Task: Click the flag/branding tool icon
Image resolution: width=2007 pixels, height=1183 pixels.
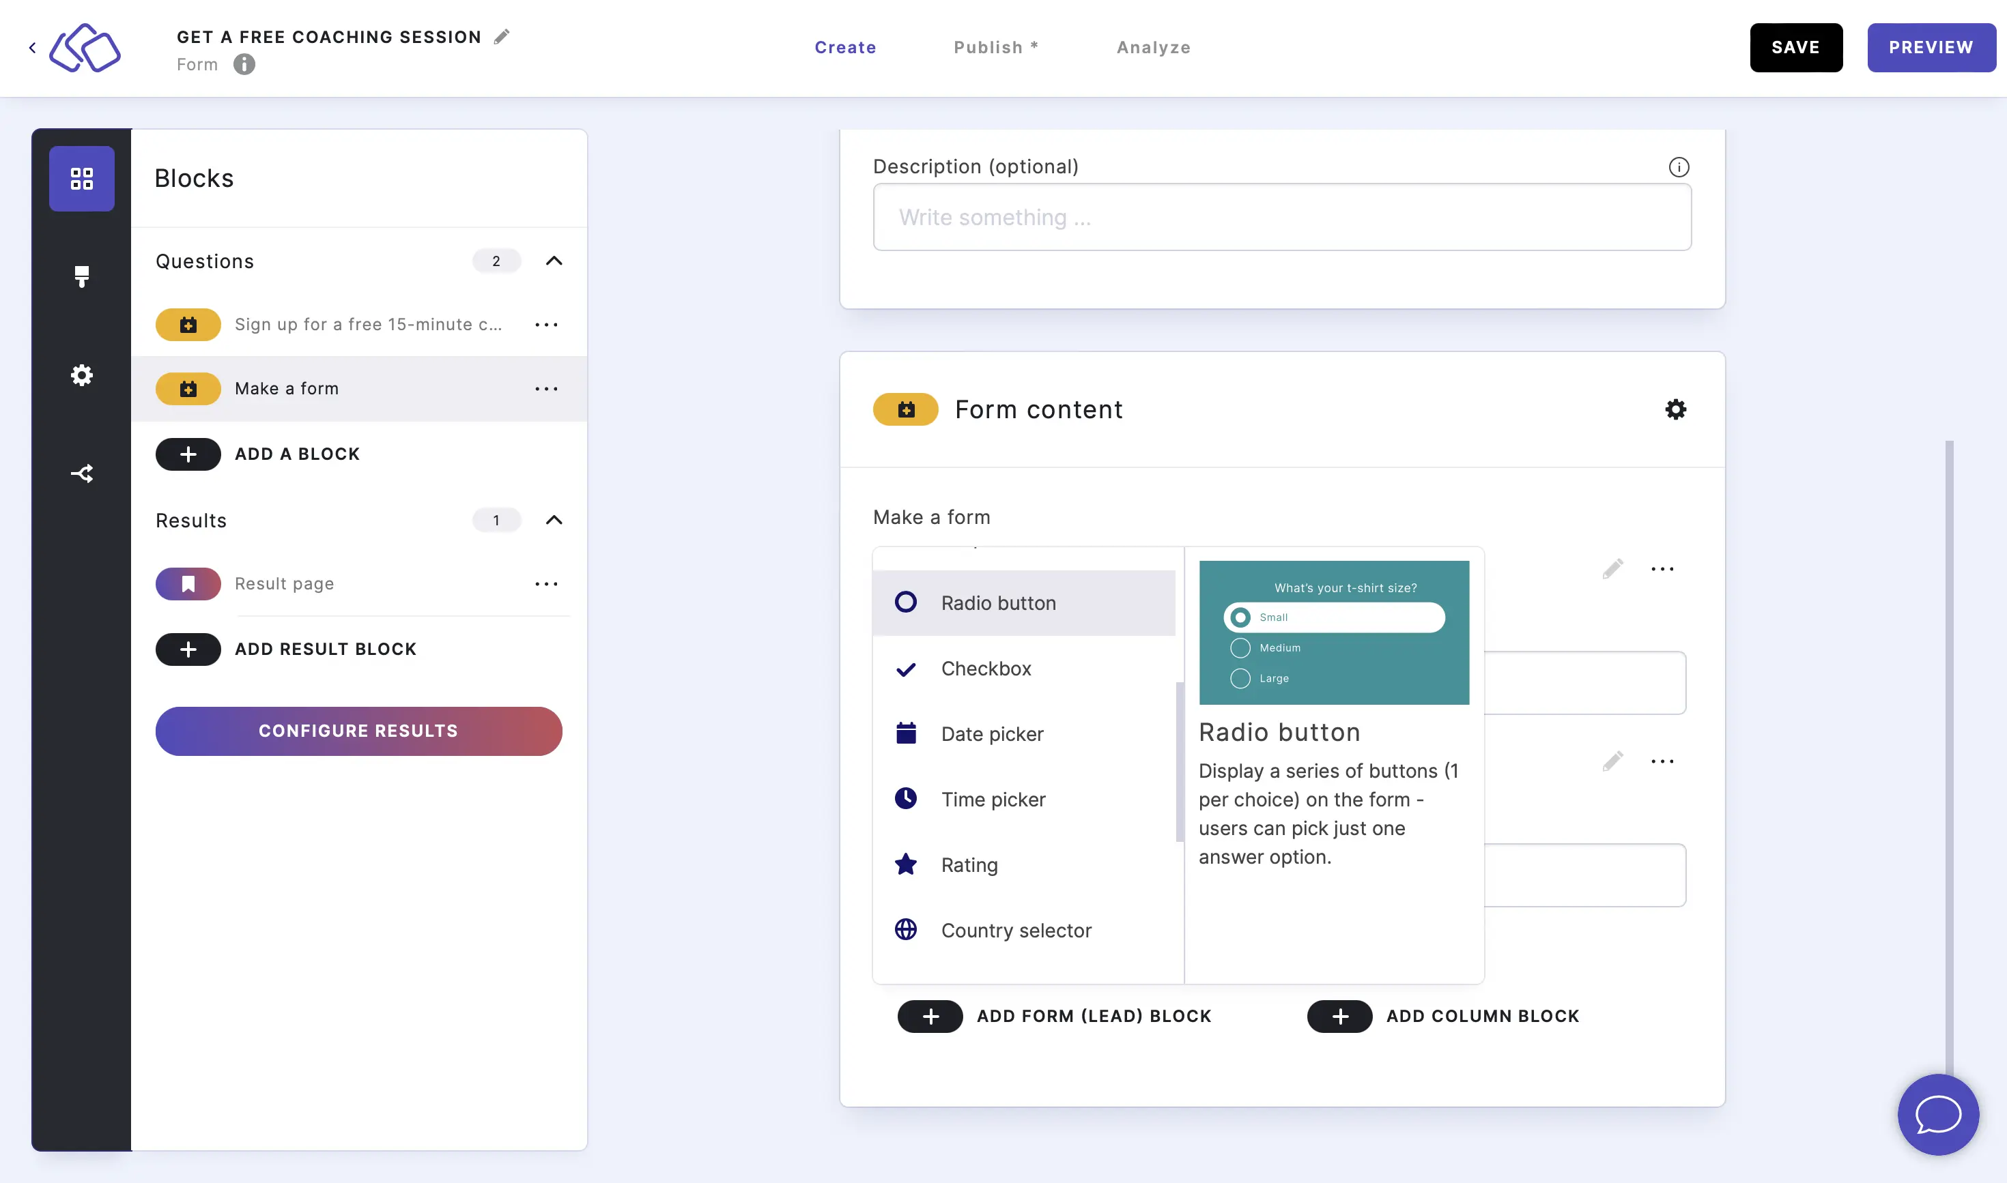Action: [82, 276]
